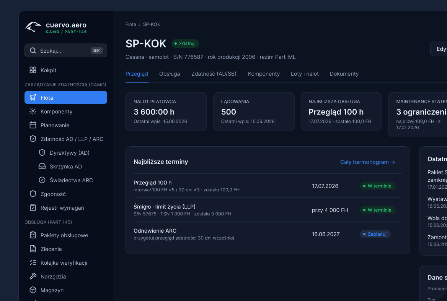Switch to the Obsługa tab
The width and height of the screenshot is (447, 301).
point(170,74)
